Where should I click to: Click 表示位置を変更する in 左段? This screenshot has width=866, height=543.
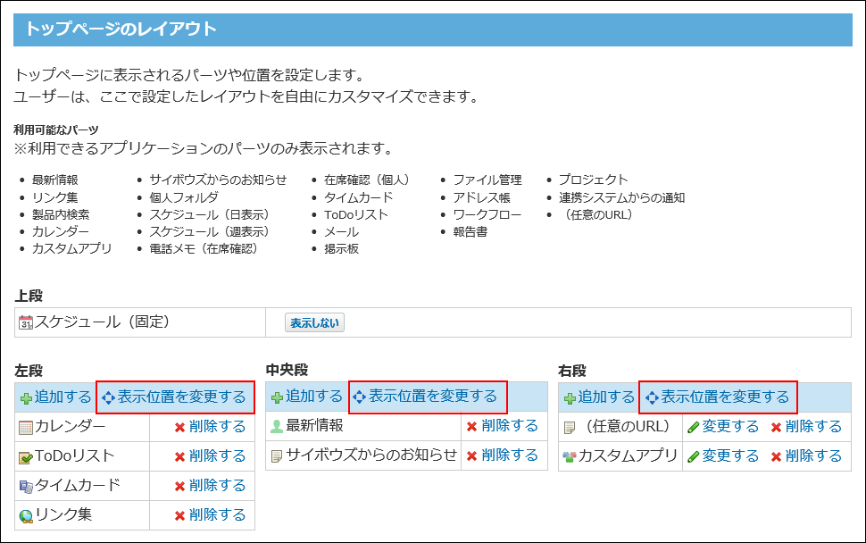point(181,397)
